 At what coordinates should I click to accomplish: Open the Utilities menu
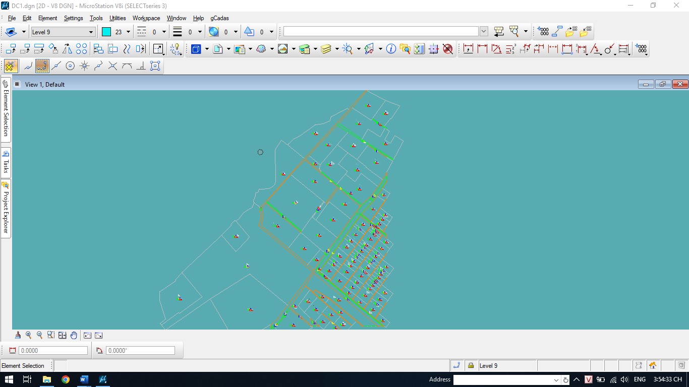[x=118, y=18]
